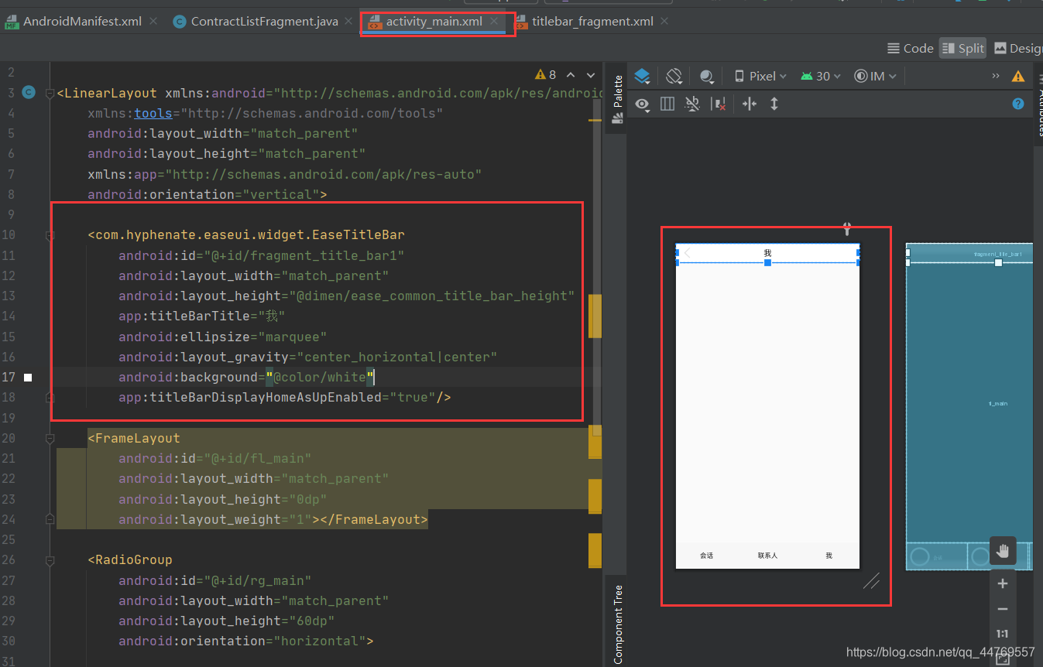Open the Pixel device dropdown

[760, 76]
